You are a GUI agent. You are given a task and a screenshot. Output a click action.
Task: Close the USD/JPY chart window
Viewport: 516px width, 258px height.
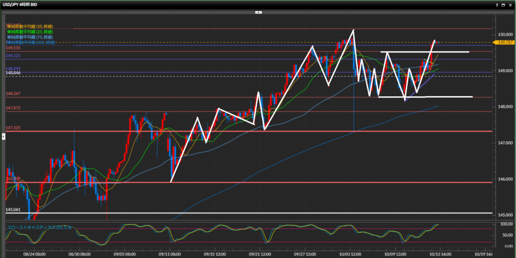coord(511,5)
